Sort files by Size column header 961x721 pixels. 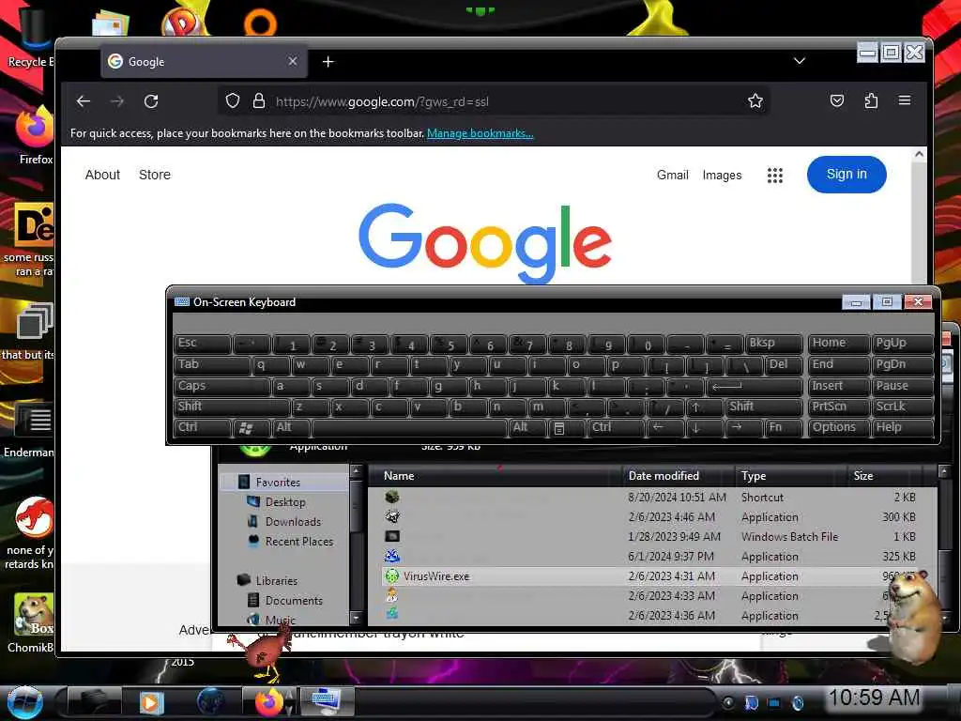[x=884, y=476]
